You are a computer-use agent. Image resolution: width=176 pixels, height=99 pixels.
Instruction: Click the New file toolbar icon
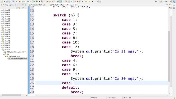pyautogui.click(x=2, y=1)
